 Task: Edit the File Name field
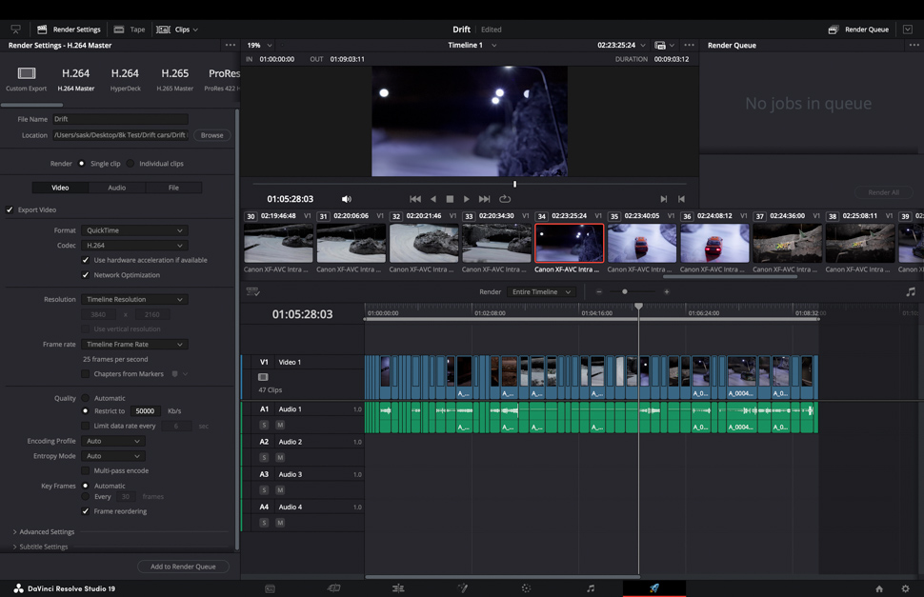point(120,120)
